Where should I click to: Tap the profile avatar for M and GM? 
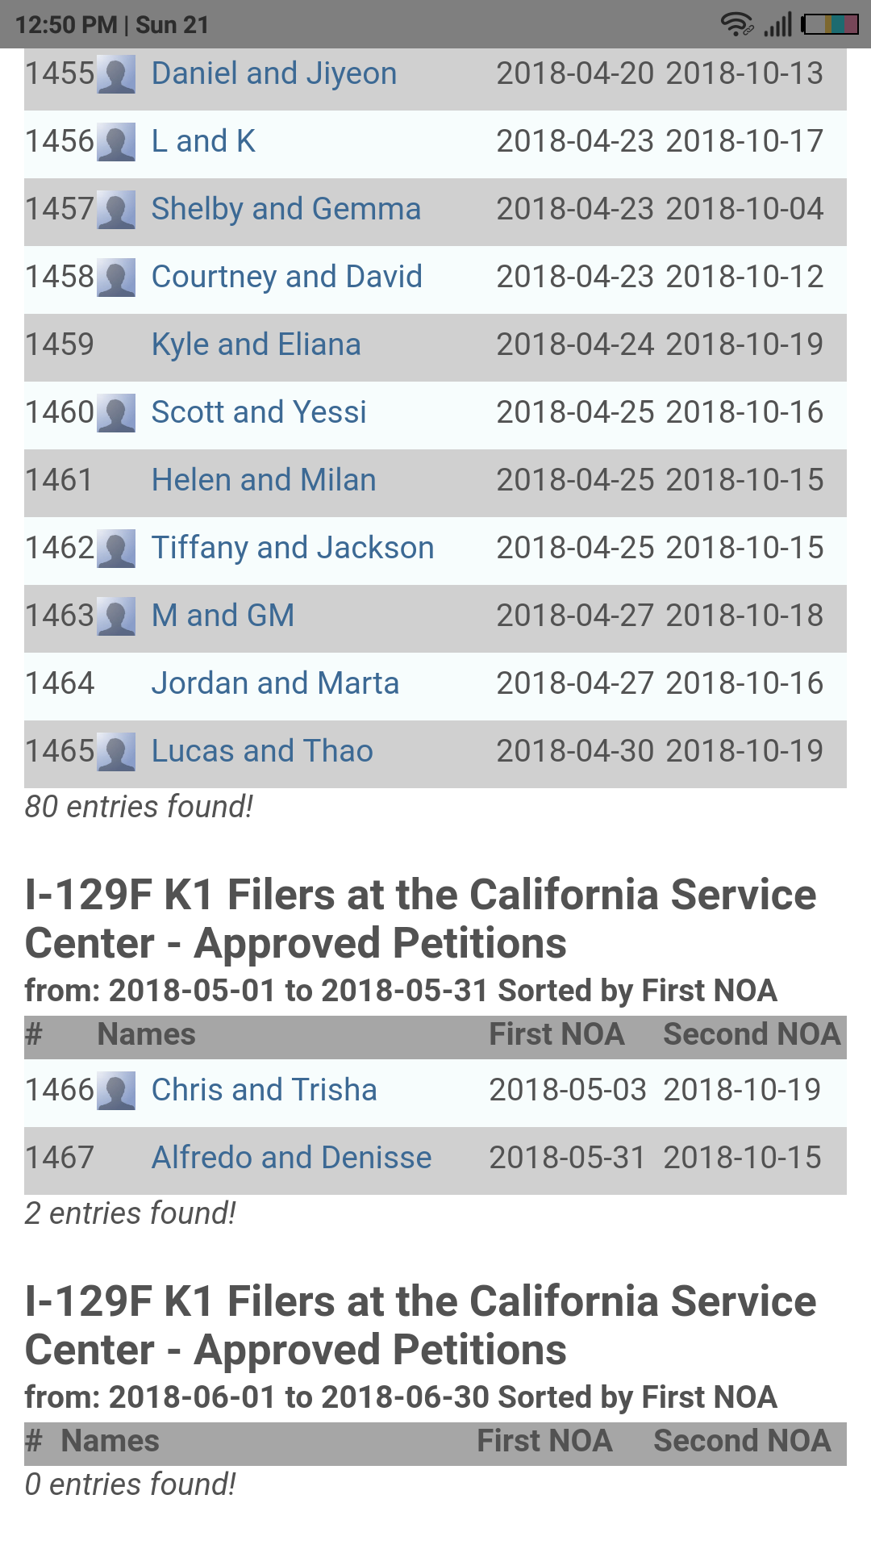[x=116, y=616]
